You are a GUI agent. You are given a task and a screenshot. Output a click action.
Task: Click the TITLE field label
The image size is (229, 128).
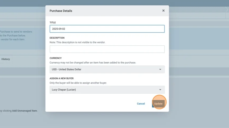pos(53,23)
